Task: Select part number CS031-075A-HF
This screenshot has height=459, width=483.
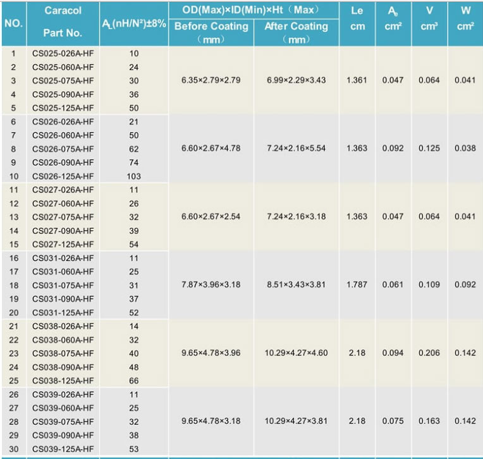Action: point(63,285)
